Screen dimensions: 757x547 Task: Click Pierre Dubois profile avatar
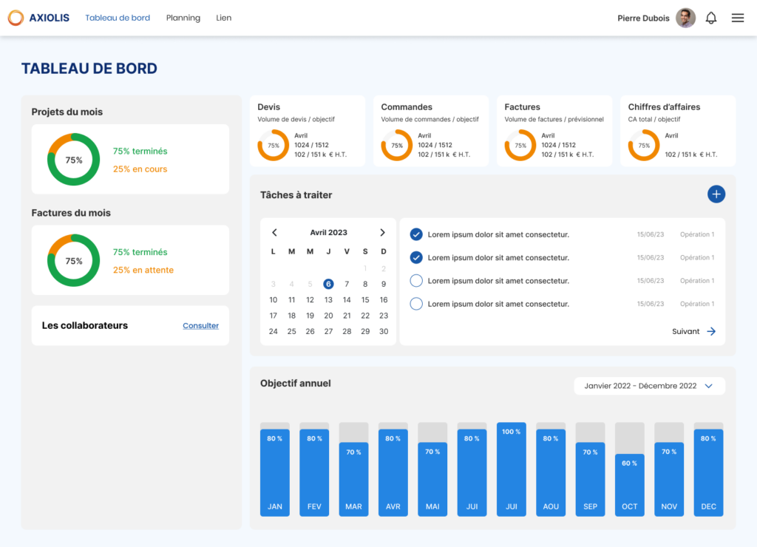(685, 18)
